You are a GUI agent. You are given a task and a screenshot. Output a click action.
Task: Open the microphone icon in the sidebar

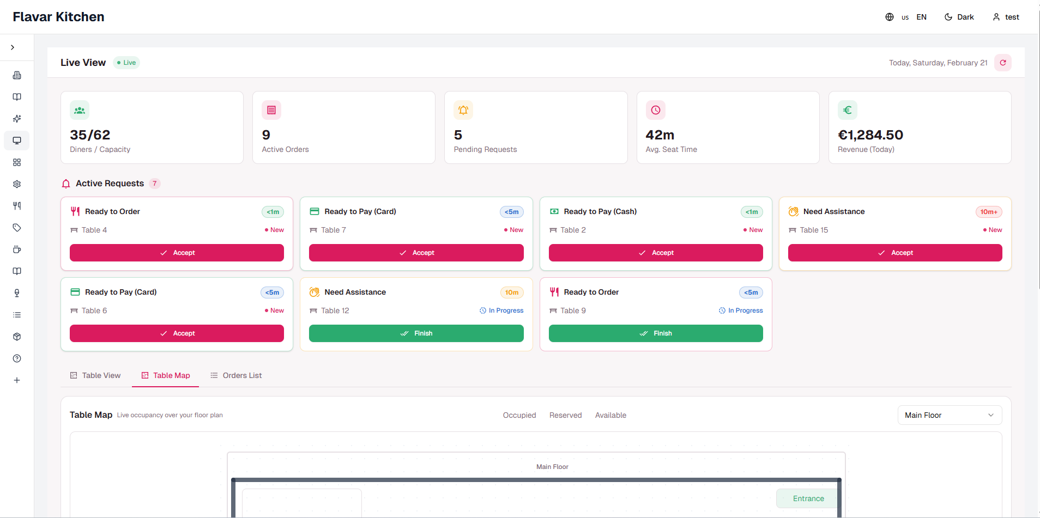coord(17,293)
